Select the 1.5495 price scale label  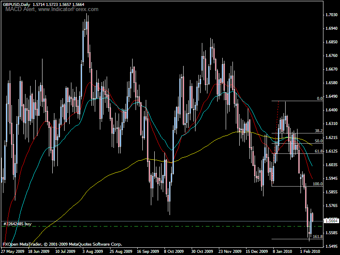tap(331, 246)
